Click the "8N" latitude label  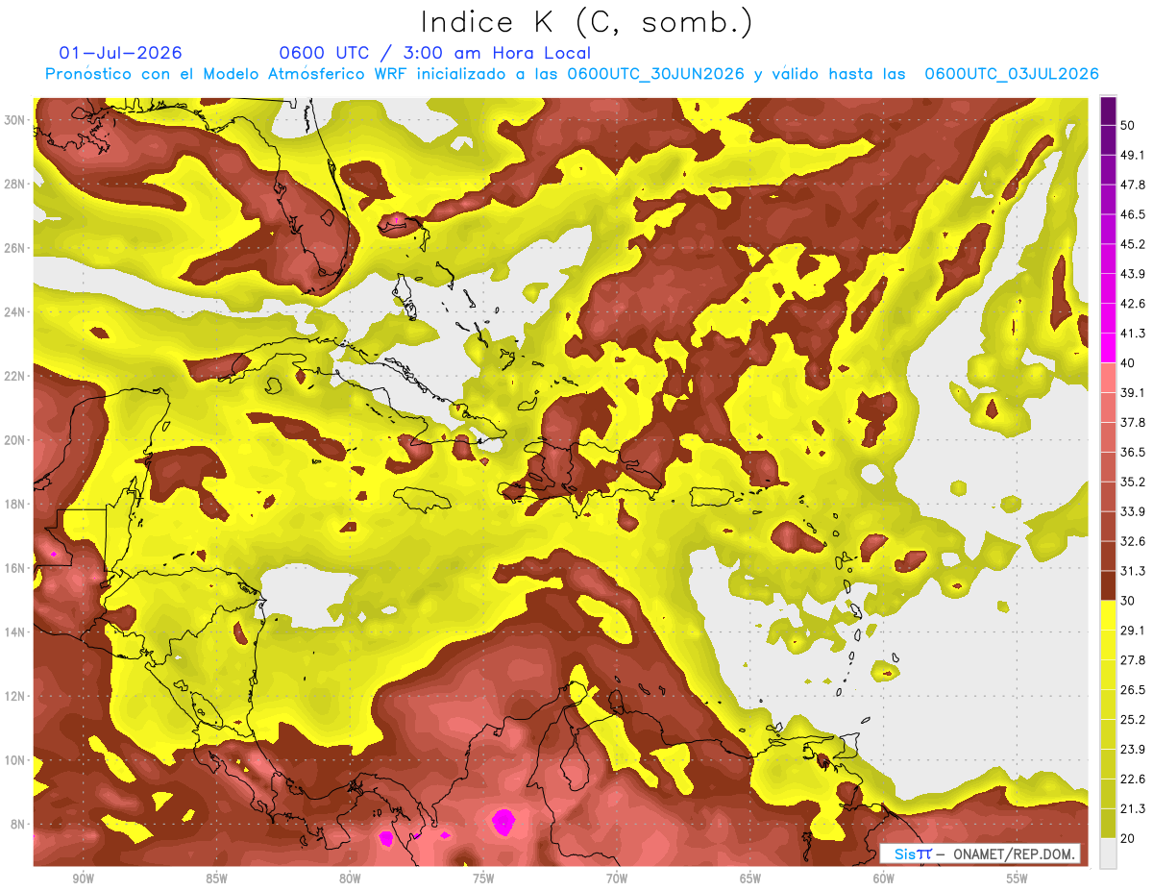pos(19,824)
